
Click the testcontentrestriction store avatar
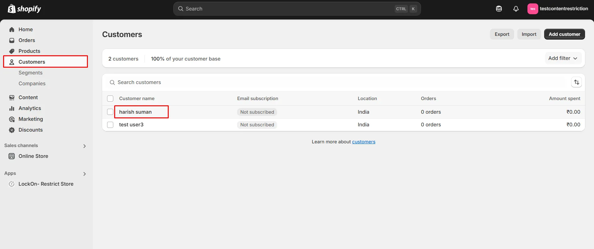click(533, 9)
